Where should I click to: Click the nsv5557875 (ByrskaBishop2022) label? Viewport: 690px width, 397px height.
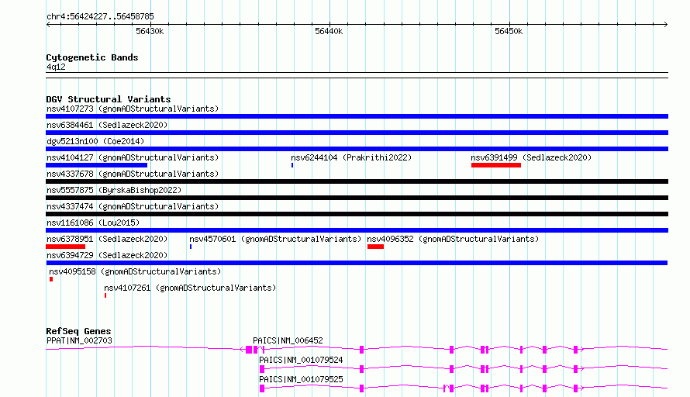(x=114, y=190)
